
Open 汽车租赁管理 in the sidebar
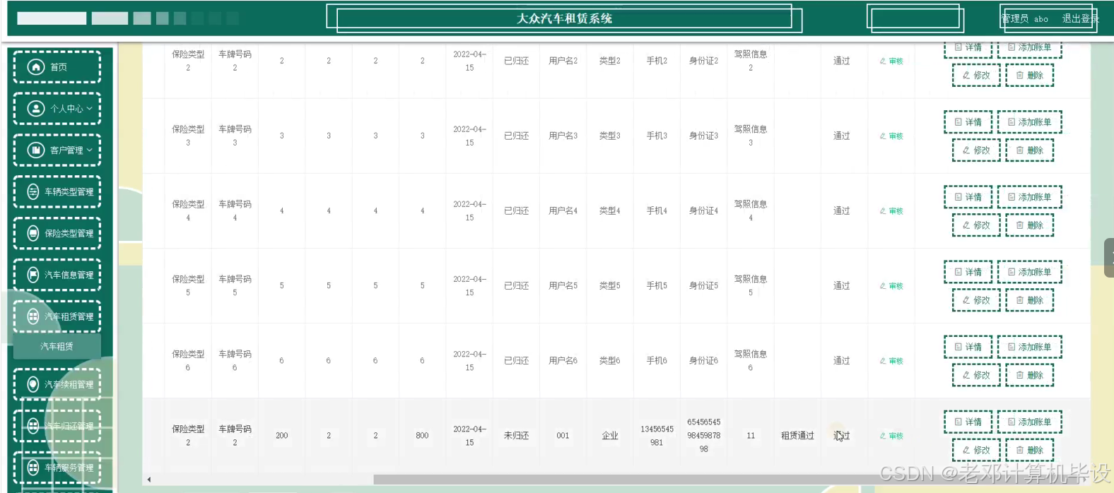[x=57, y=317]
